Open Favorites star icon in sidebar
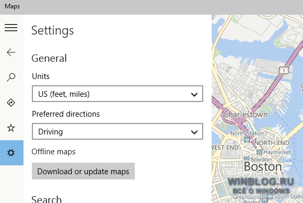This screenshot has height=203, width=303. [11, 128]
